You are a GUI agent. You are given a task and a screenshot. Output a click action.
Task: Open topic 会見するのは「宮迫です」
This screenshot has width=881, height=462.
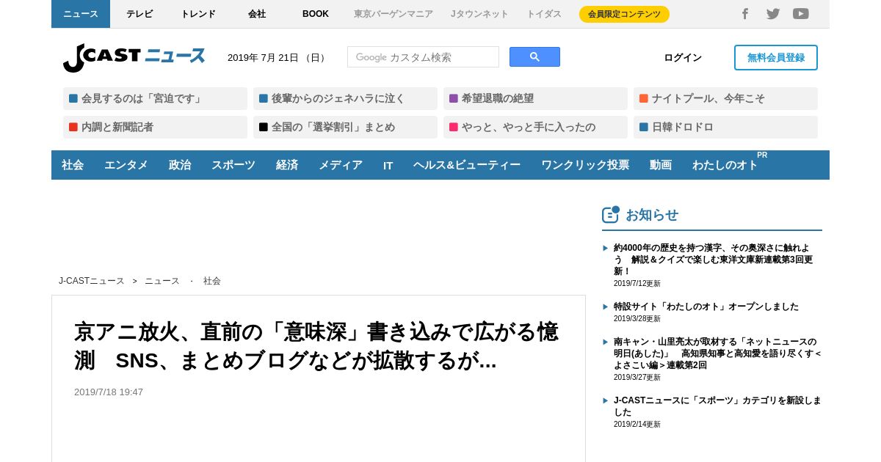pyautogui.click(x=155, y=98)
